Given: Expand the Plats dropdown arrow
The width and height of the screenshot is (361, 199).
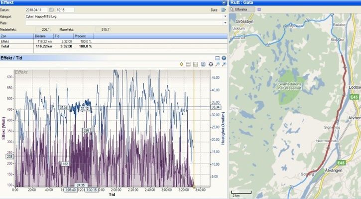Looking at the screenshot, I should tap(225, 23).
